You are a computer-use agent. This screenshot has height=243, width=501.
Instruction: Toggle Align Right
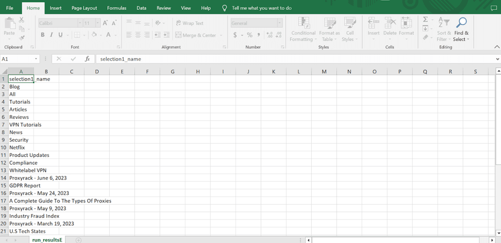[147, 35]
